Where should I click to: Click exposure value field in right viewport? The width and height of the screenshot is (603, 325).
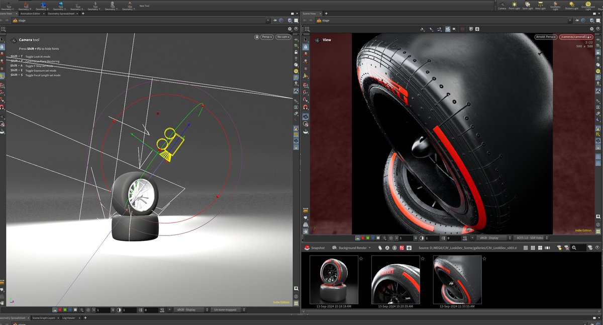[405, 238]
